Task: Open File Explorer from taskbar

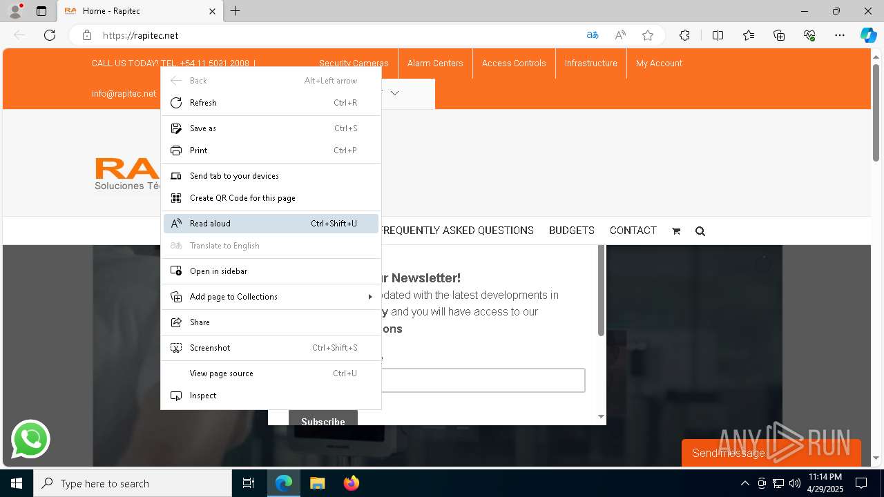Action: (317, 483)
